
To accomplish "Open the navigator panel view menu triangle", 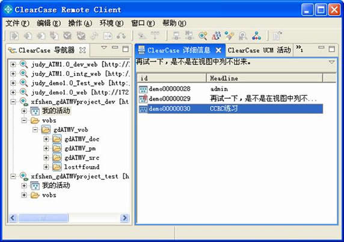I will [x=104, y=48].
